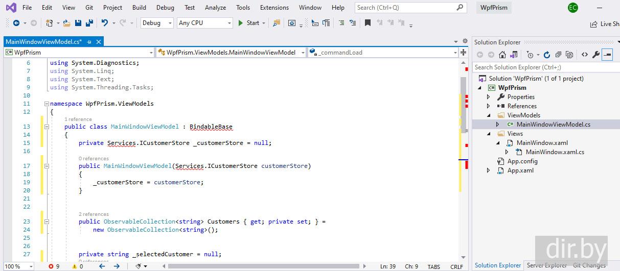The image size is (620, 271).
Task: Open the Build menu
Action: click(x=139, y=8)
